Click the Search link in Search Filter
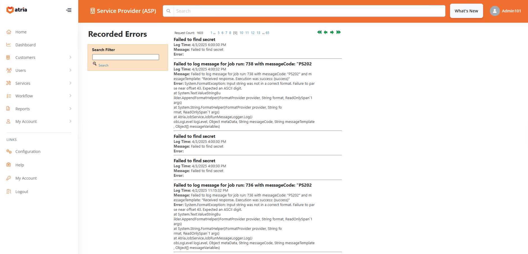This screenshot has width=528, height=254. (103, 65)
